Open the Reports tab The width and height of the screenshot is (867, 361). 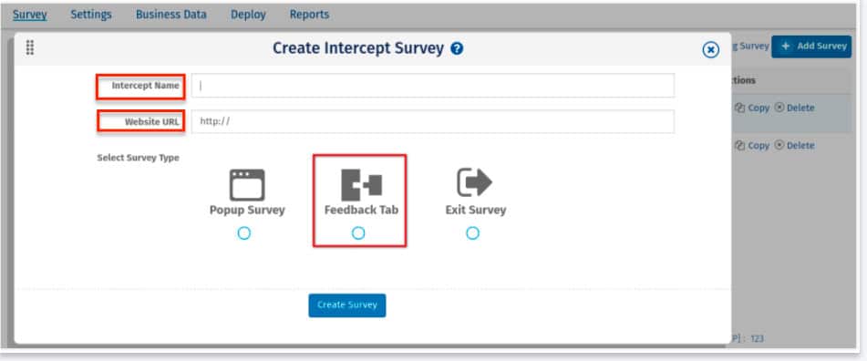(x=309, y=15)
